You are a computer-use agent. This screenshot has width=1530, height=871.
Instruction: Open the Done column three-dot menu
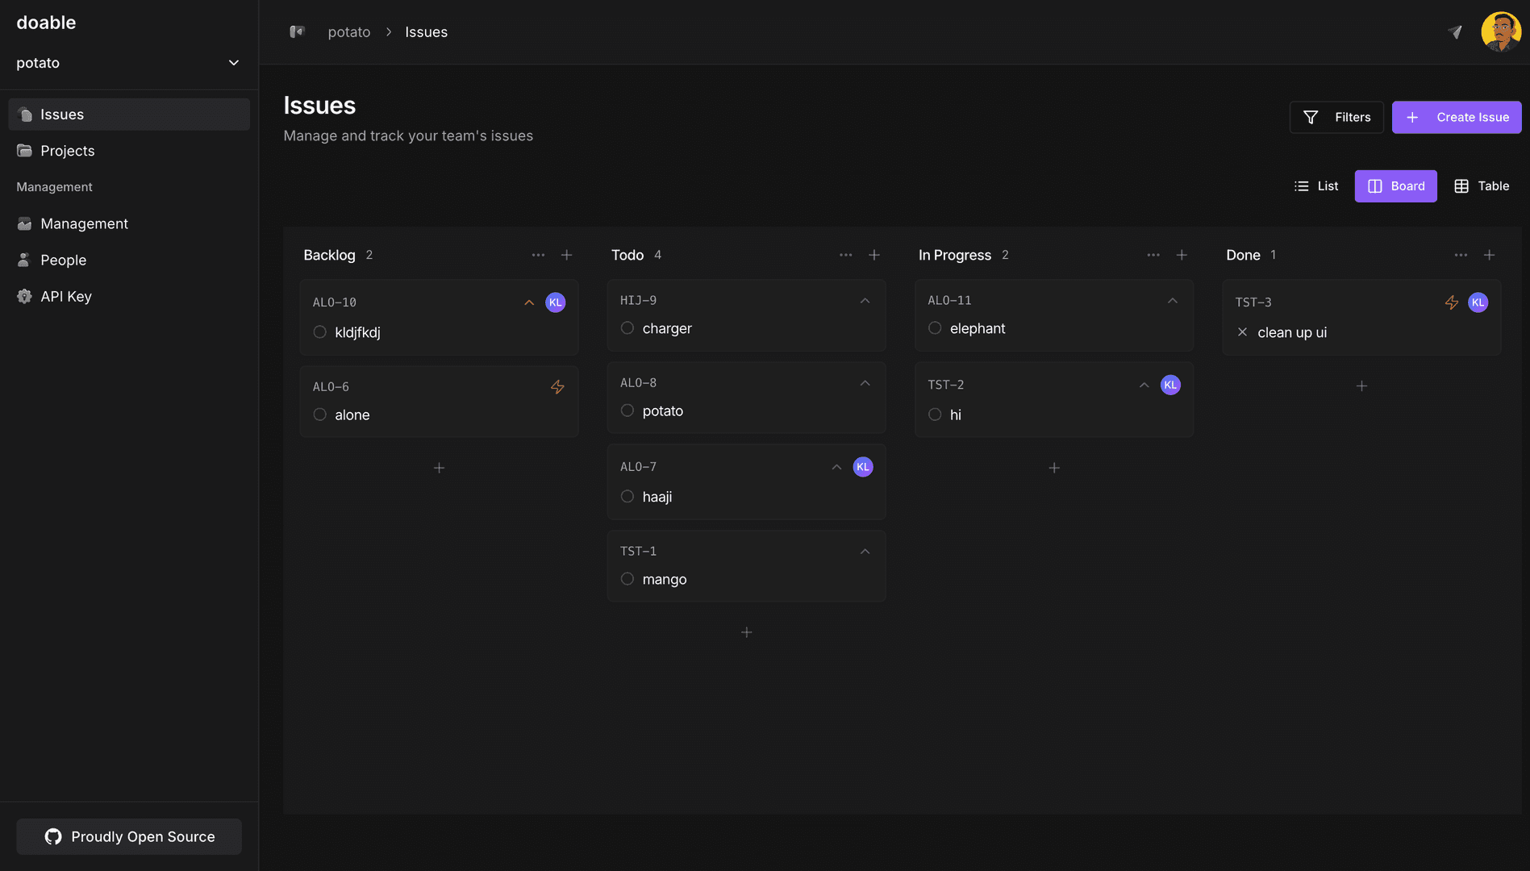click(1461, 255)
